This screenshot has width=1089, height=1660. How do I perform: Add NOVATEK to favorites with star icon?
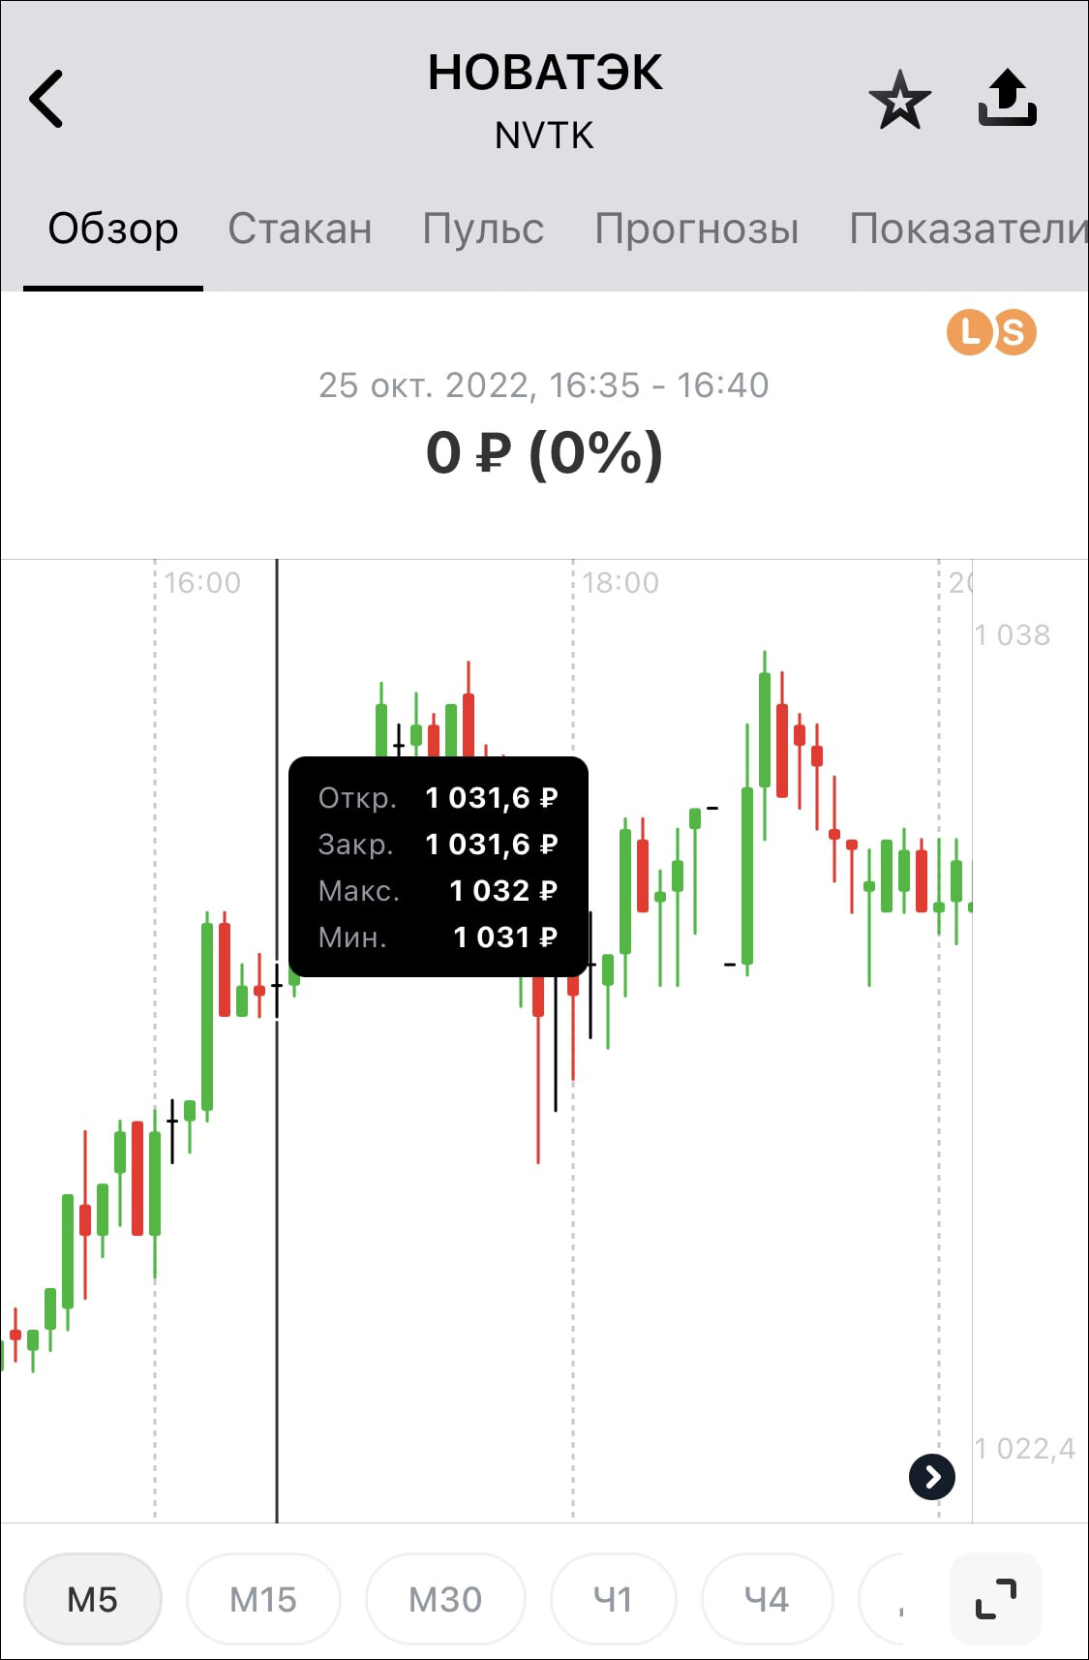coord(899,100)
